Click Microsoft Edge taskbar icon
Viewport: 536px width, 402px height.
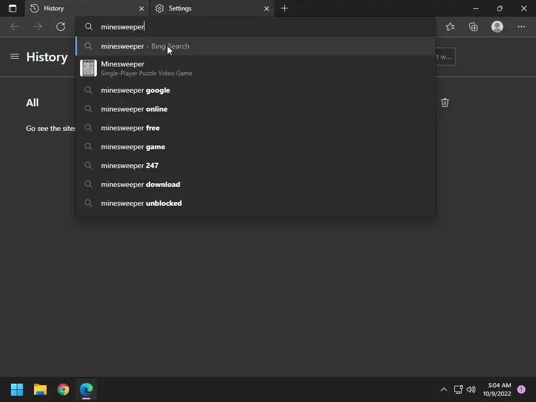coord(86,389)
